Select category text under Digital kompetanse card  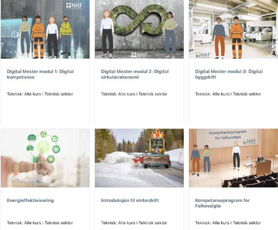pyautogui.click(x=40, y=94)
